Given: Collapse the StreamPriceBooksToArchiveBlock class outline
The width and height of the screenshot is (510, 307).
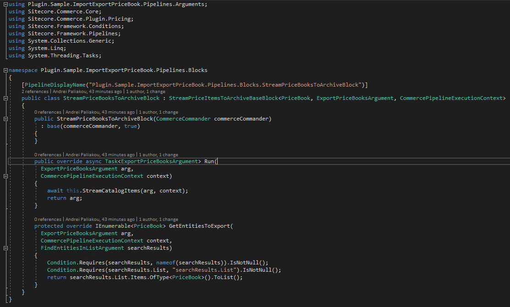Looking at the screenshot, I should point(5,98).
